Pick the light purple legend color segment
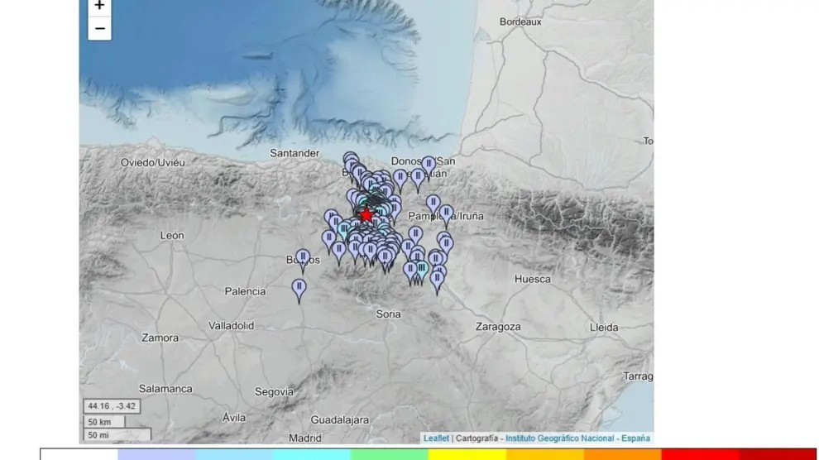The height and width of the screenshot is (460, 819). (x=156, y=454)
